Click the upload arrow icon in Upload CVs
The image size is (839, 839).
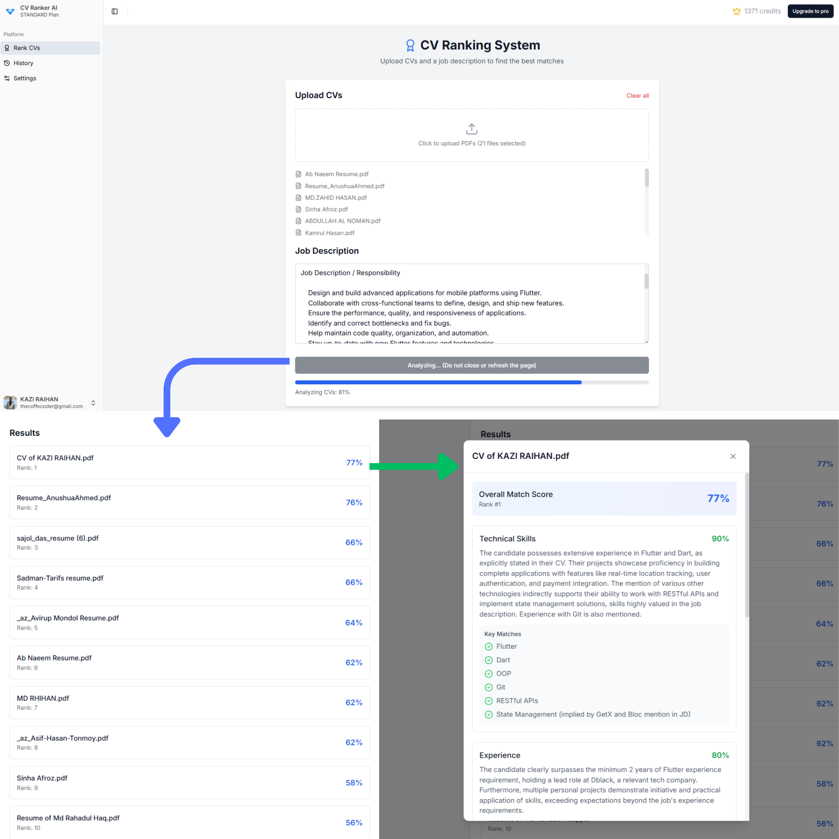point(471,128)
